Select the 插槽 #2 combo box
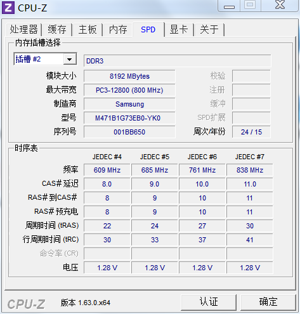 pos(45,59)
